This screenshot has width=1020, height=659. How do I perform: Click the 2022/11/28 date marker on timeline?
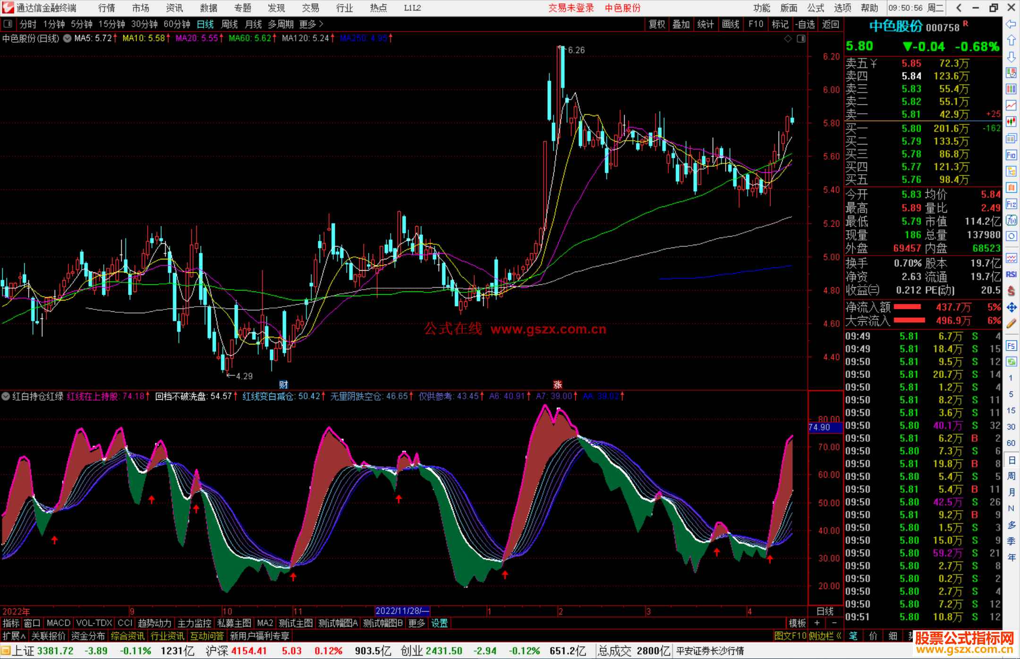tap(402, 611)
